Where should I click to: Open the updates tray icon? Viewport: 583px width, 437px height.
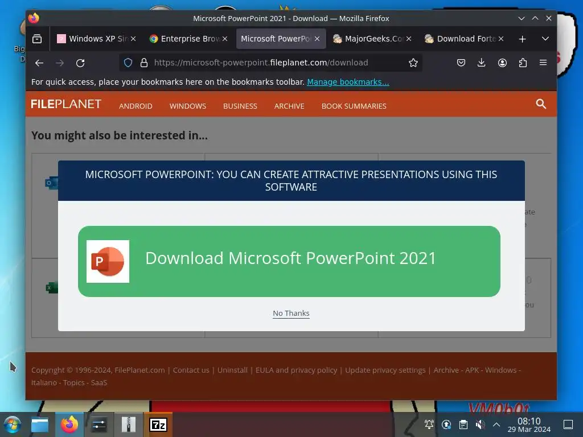(446, 424)
